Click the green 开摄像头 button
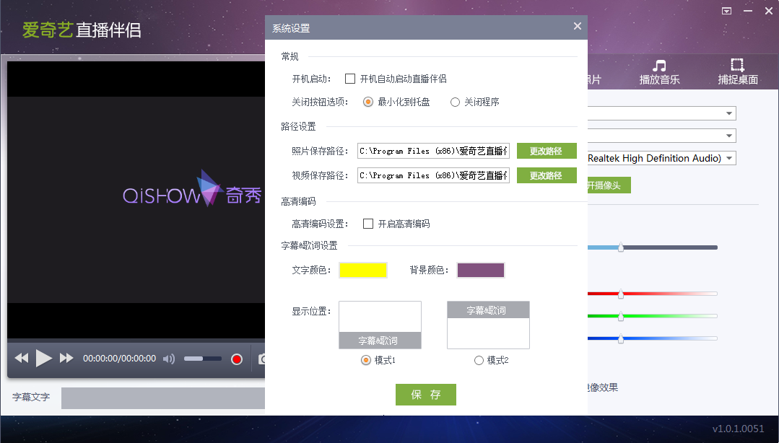 609,185
